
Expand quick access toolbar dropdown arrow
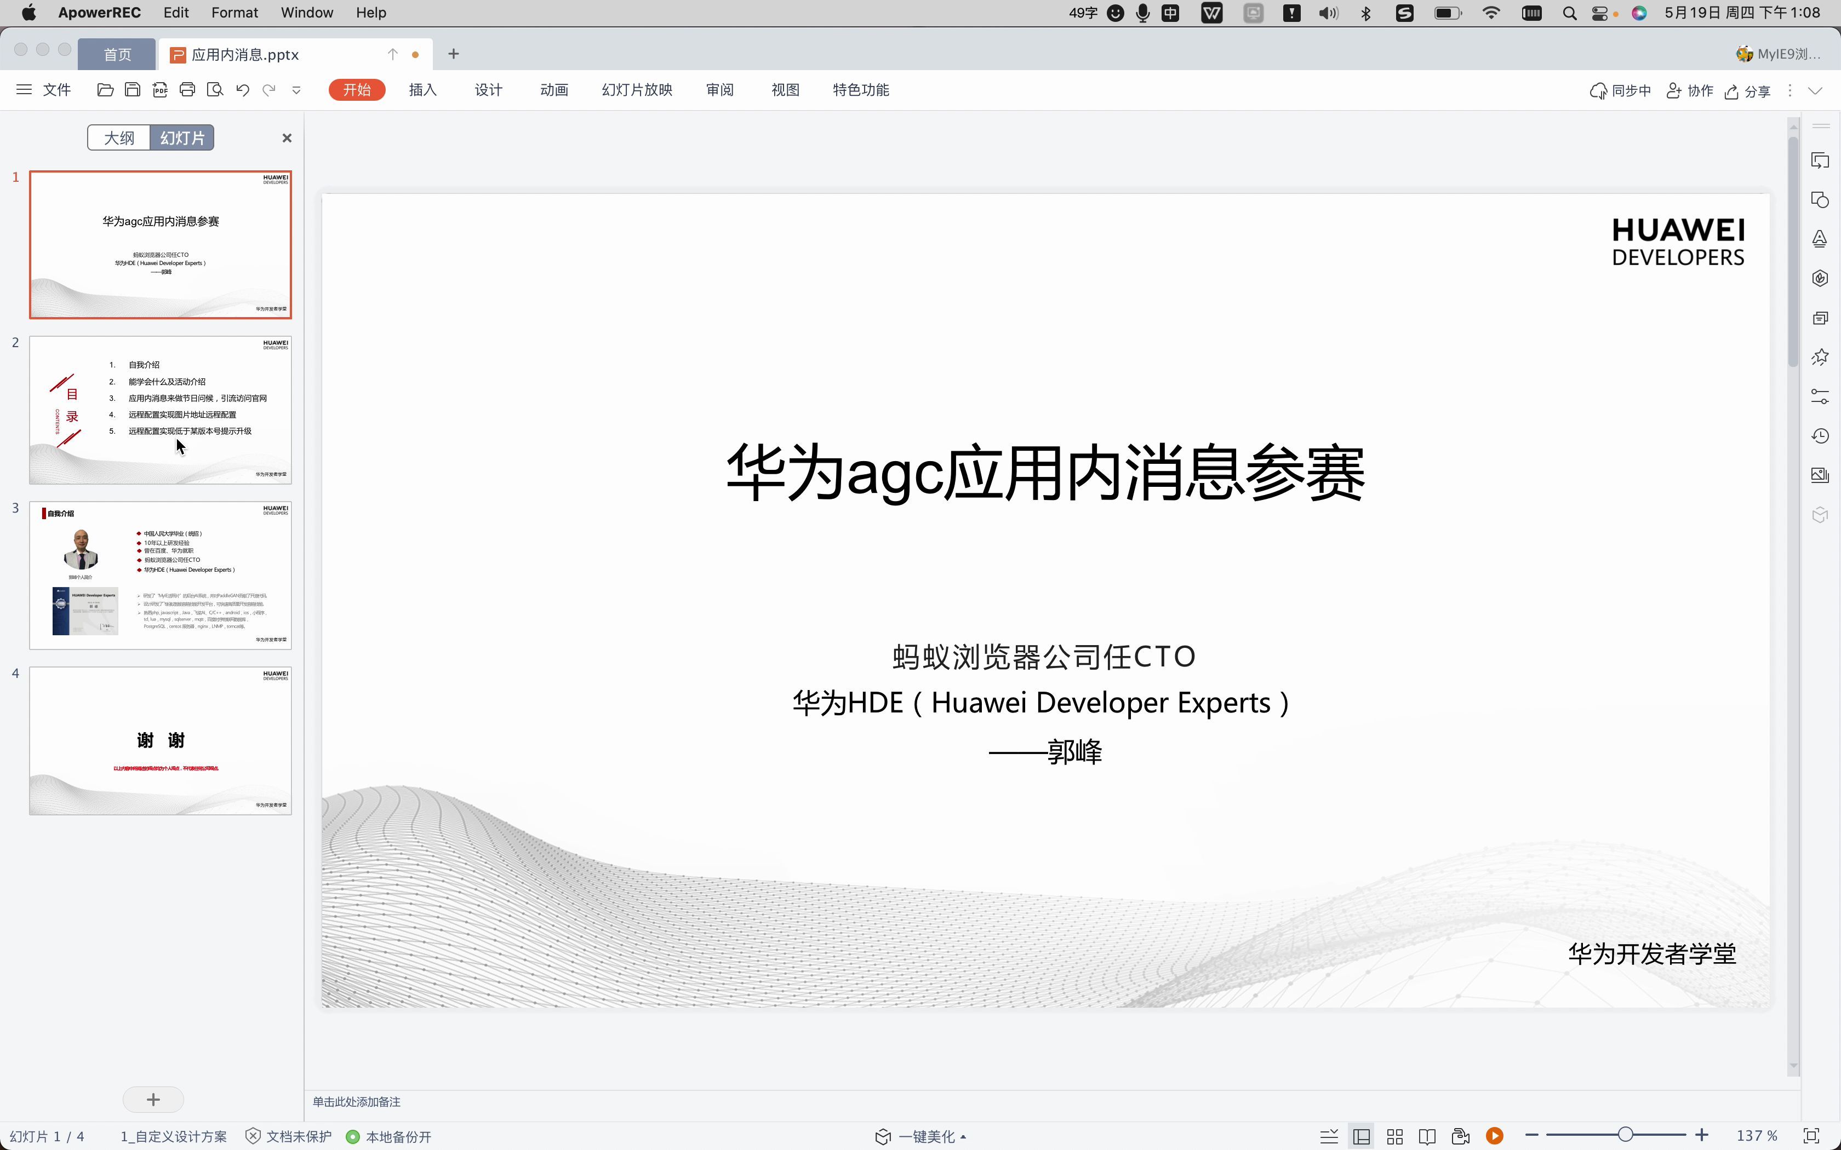pyautogui.click(x=296, y=90)
